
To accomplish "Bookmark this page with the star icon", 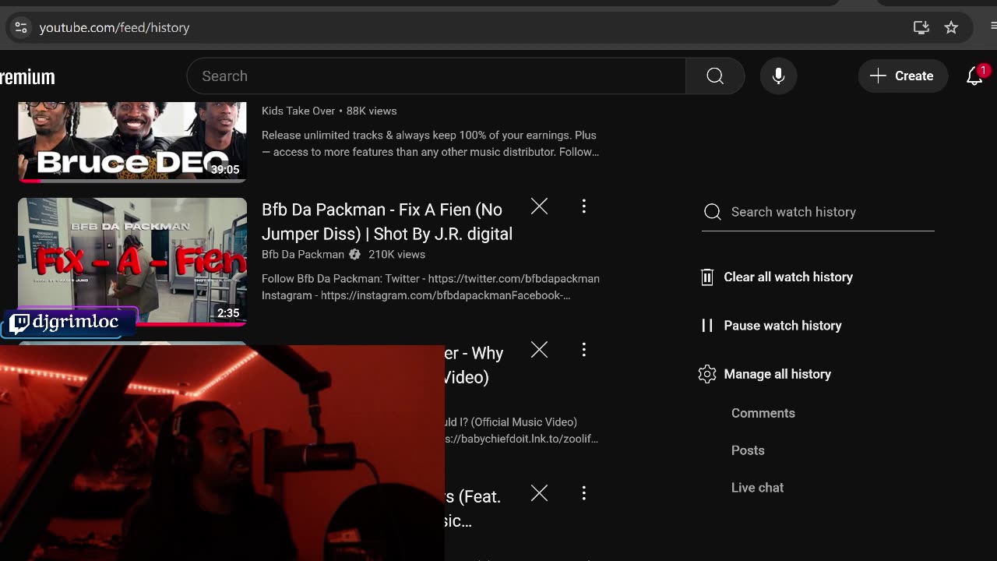I will [x=951, y=27].
